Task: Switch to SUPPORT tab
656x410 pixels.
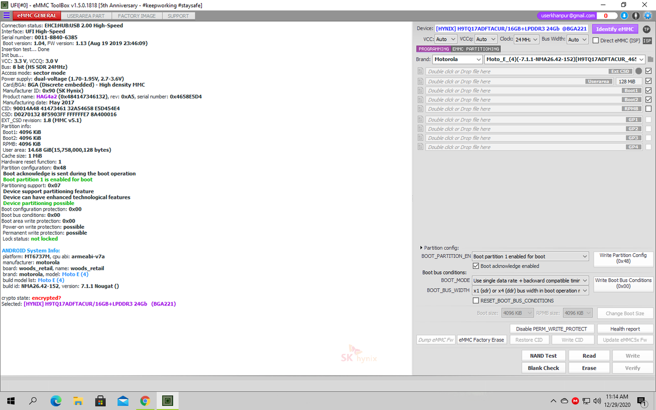Action: coord(178,16)
